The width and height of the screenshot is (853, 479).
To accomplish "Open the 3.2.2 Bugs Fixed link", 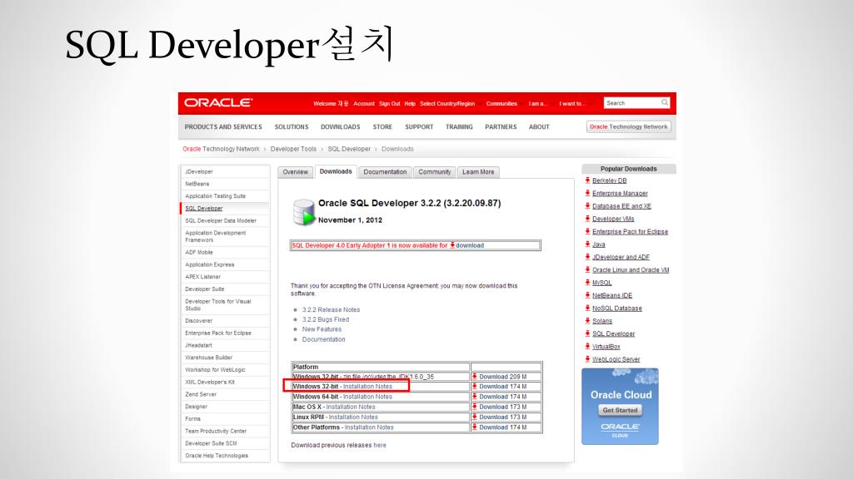I will (326, 319).
